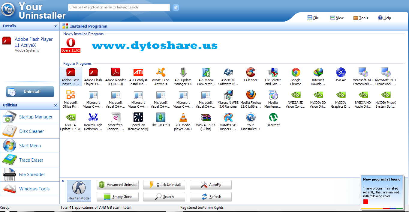
Task: Select AVS4YOU Software icon
Action: pos(228,76)
